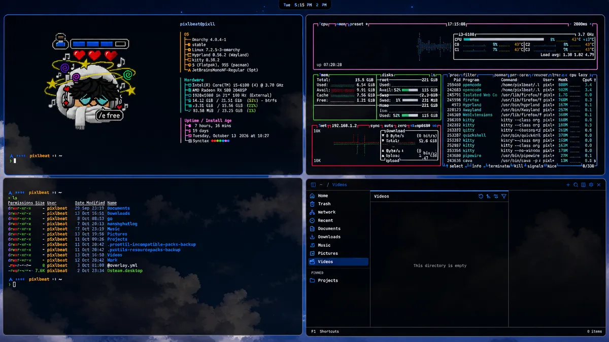Select the Isolated Web Co process row

(520, 95)
